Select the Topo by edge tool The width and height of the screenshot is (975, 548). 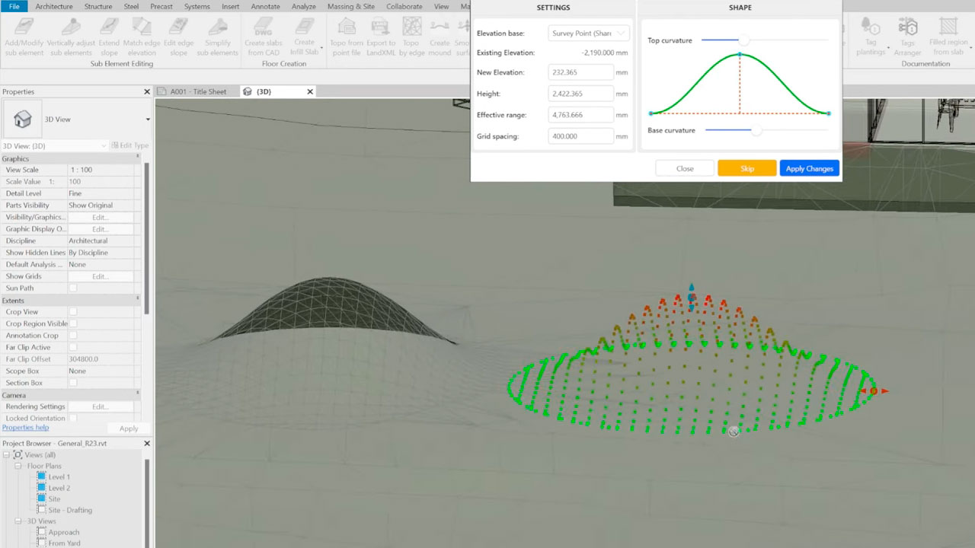click(412, 36)
